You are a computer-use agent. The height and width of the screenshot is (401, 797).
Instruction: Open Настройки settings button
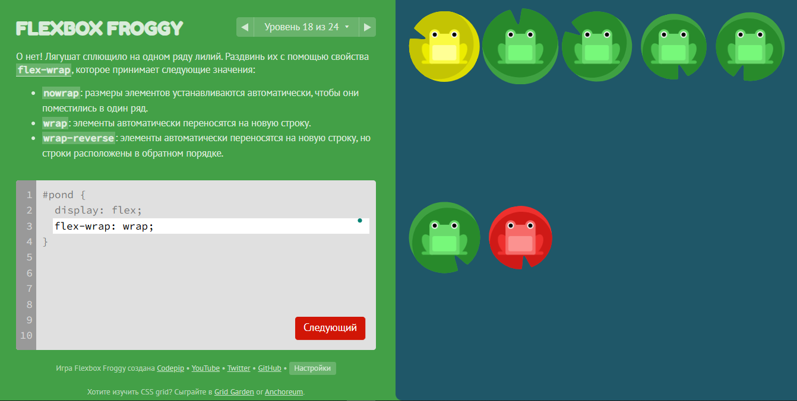coord(312,368)
